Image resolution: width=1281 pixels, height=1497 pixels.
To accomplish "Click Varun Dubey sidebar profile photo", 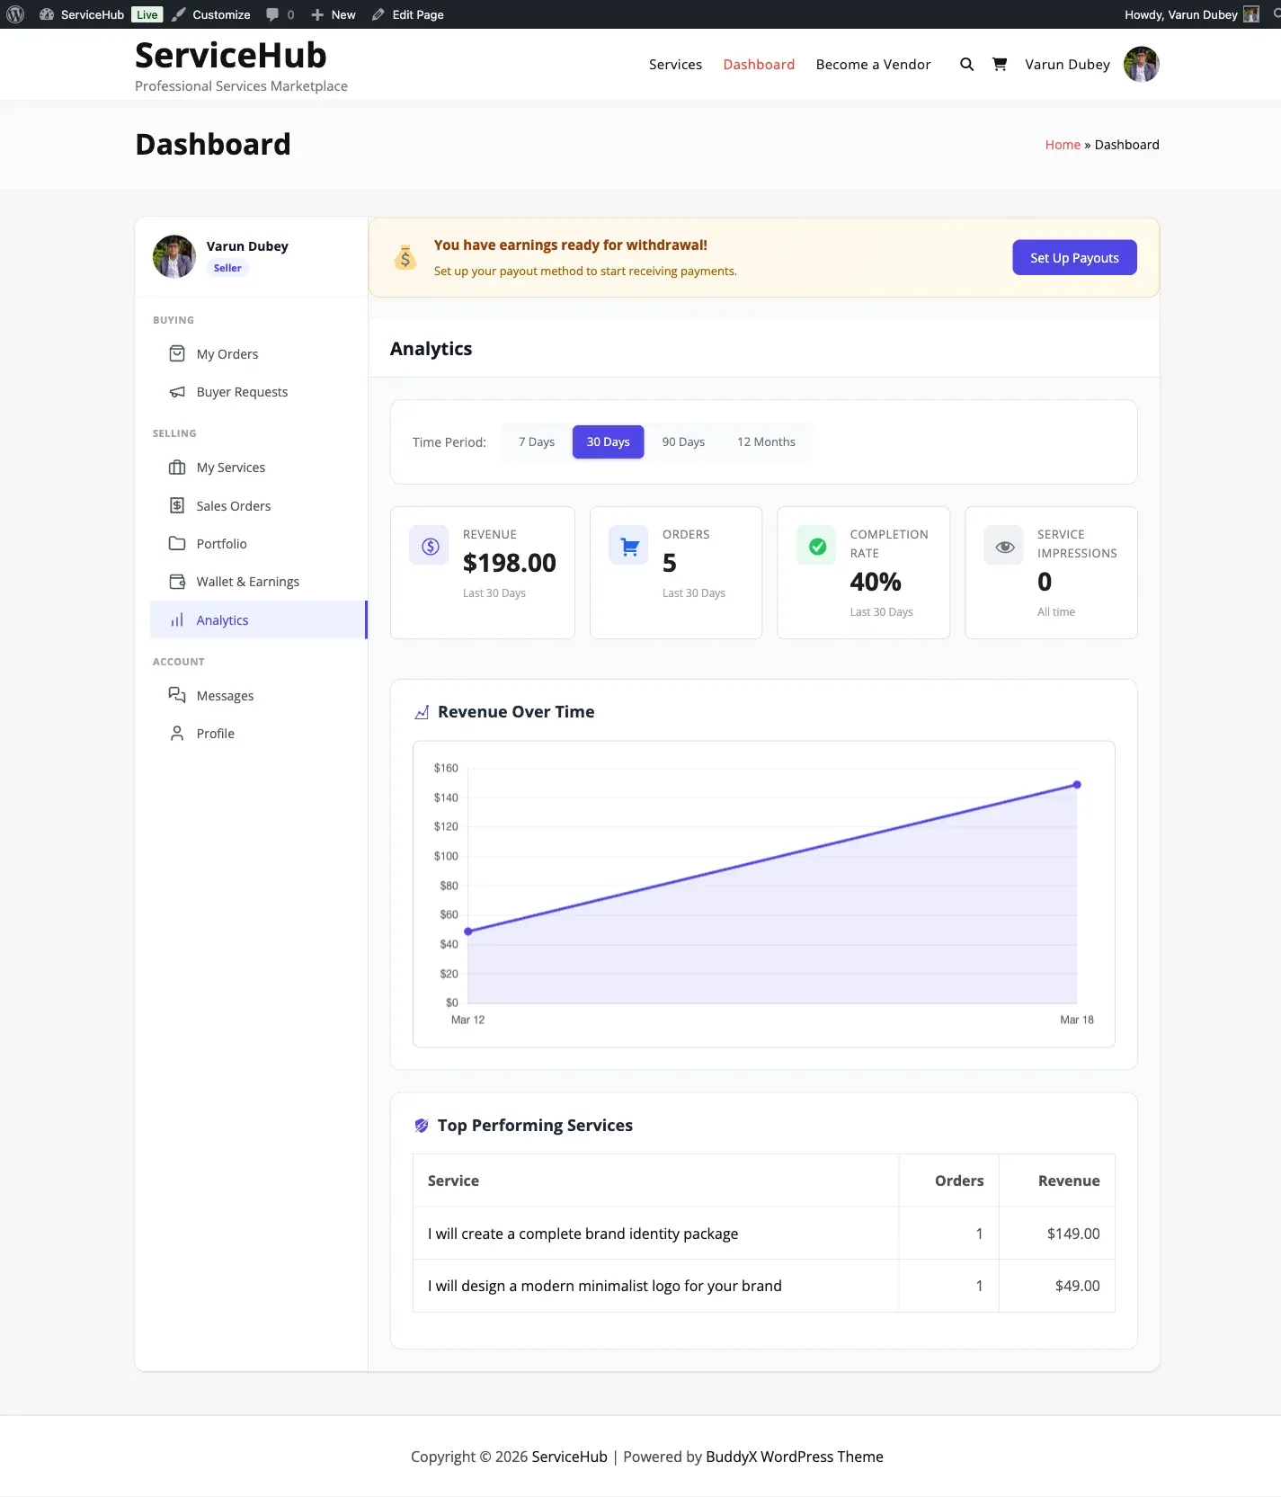I will (174, 257).
